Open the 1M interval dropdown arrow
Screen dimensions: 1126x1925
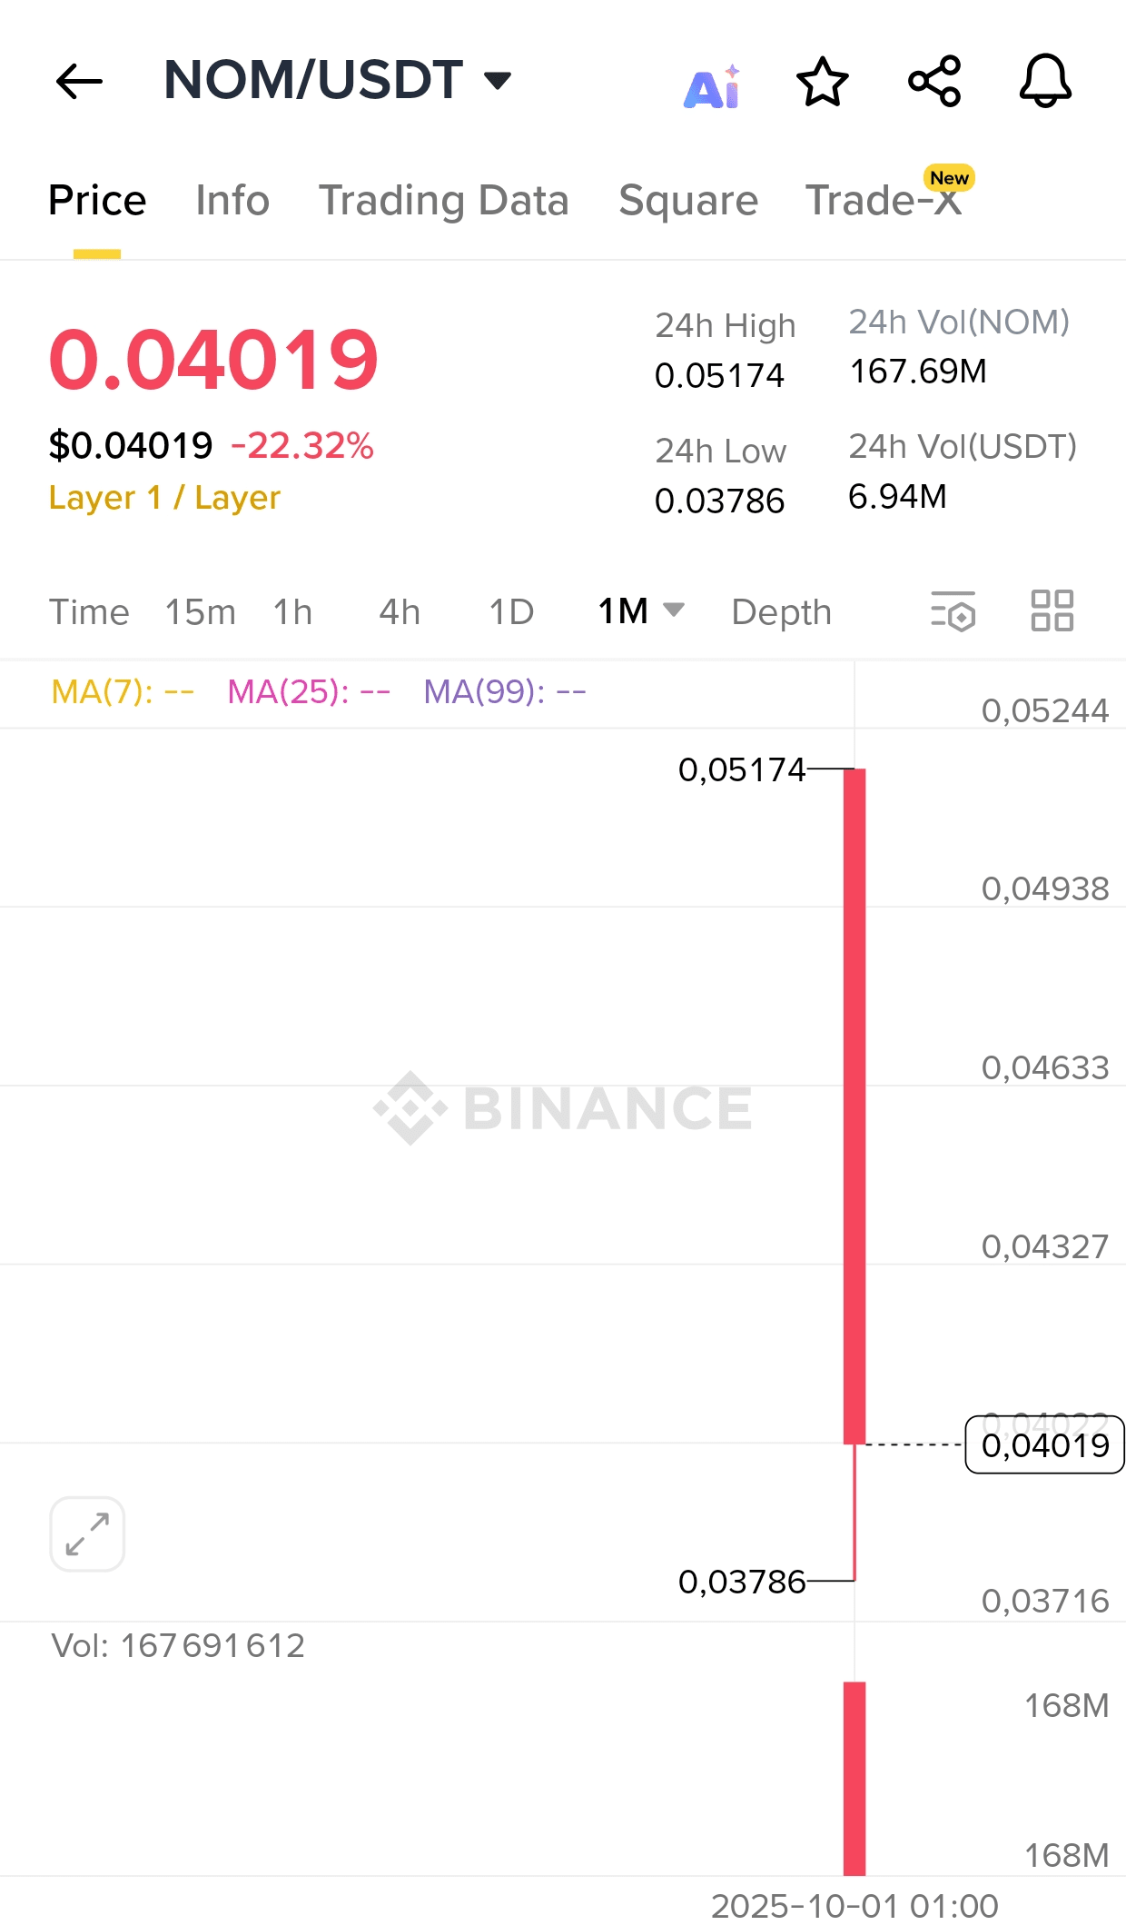pos(674,610)
